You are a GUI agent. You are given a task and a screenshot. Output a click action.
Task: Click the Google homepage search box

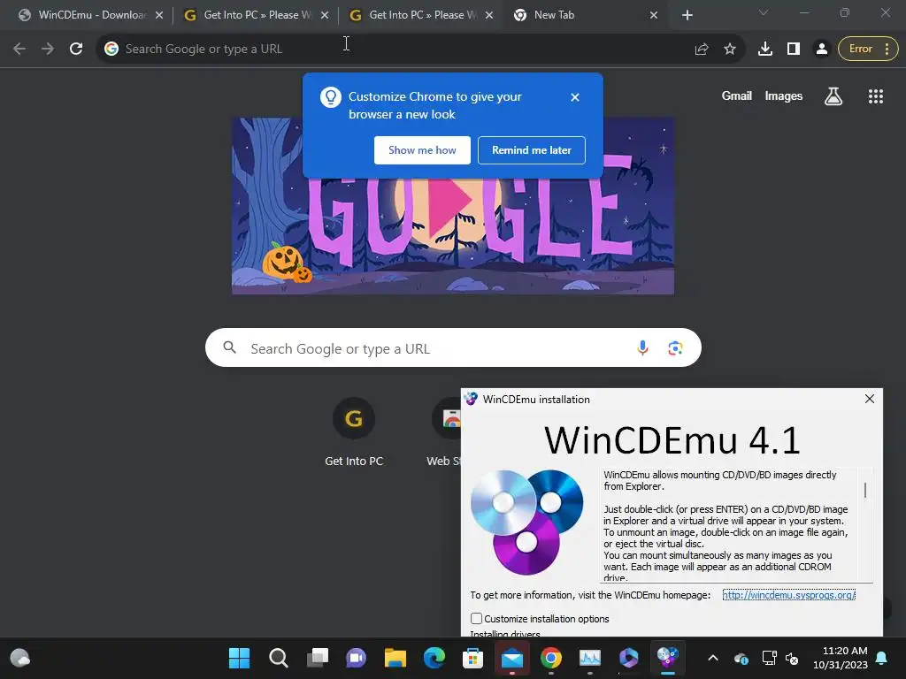click(x=453, y=347)
